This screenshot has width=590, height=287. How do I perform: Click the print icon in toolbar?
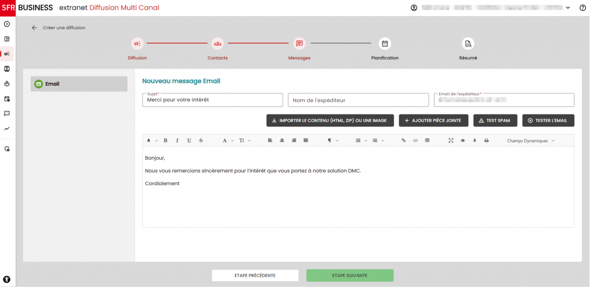point(486,140)
